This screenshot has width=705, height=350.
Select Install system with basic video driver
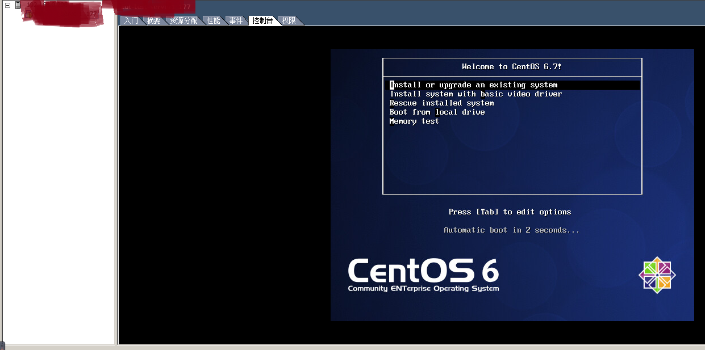click(x=475, y=94)
